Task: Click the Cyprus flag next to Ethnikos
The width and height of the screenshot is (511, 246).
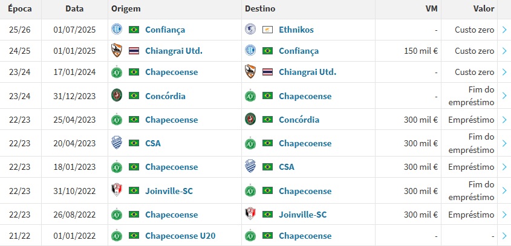Action: (x=267, y=30)
